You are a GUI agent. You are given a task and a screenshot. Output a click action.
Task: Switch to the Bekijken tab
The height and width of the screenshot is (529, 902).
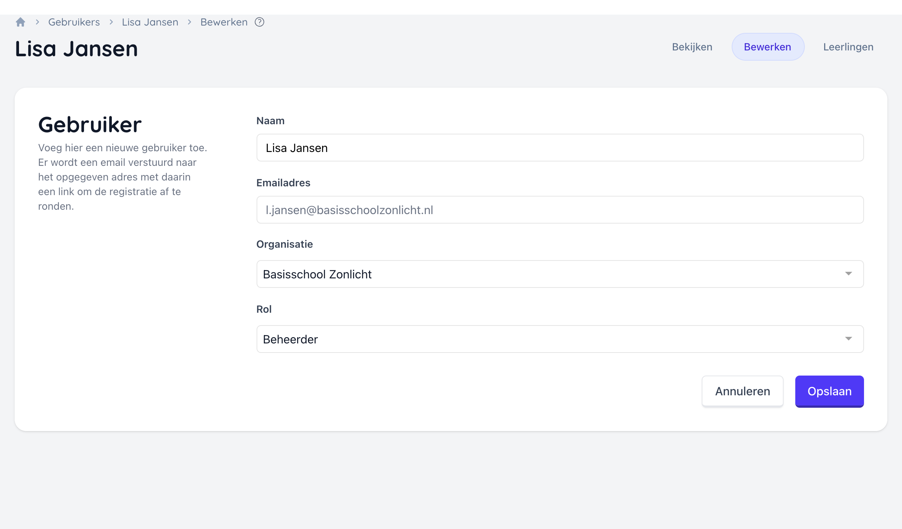pos(692,47)
